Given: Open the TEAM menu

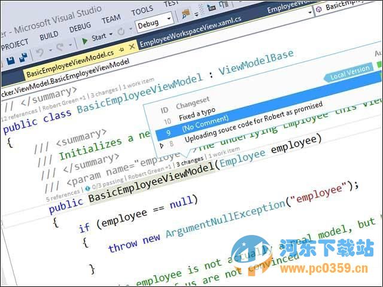Looking at the screenshot, I should 111,19.
